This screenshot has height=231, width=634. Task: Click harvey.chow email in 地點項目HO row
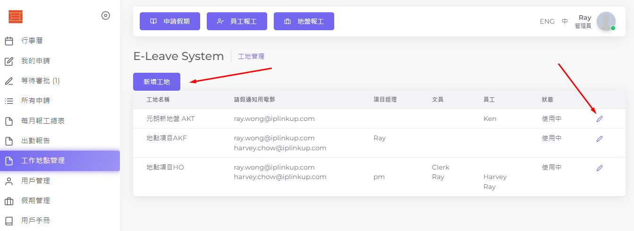280,177
